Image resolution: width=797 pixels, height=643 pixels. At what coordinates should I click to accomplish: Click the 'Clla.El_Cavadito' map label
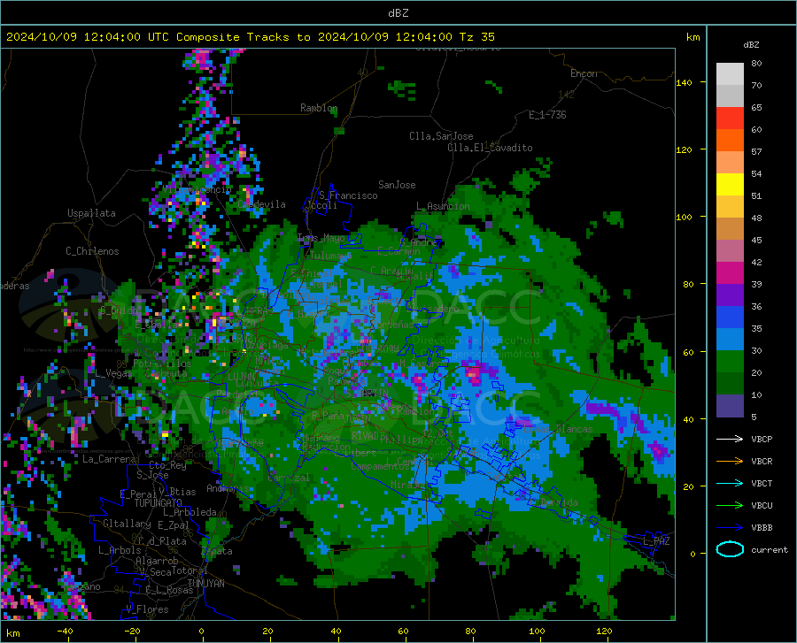tap(490, 148)
